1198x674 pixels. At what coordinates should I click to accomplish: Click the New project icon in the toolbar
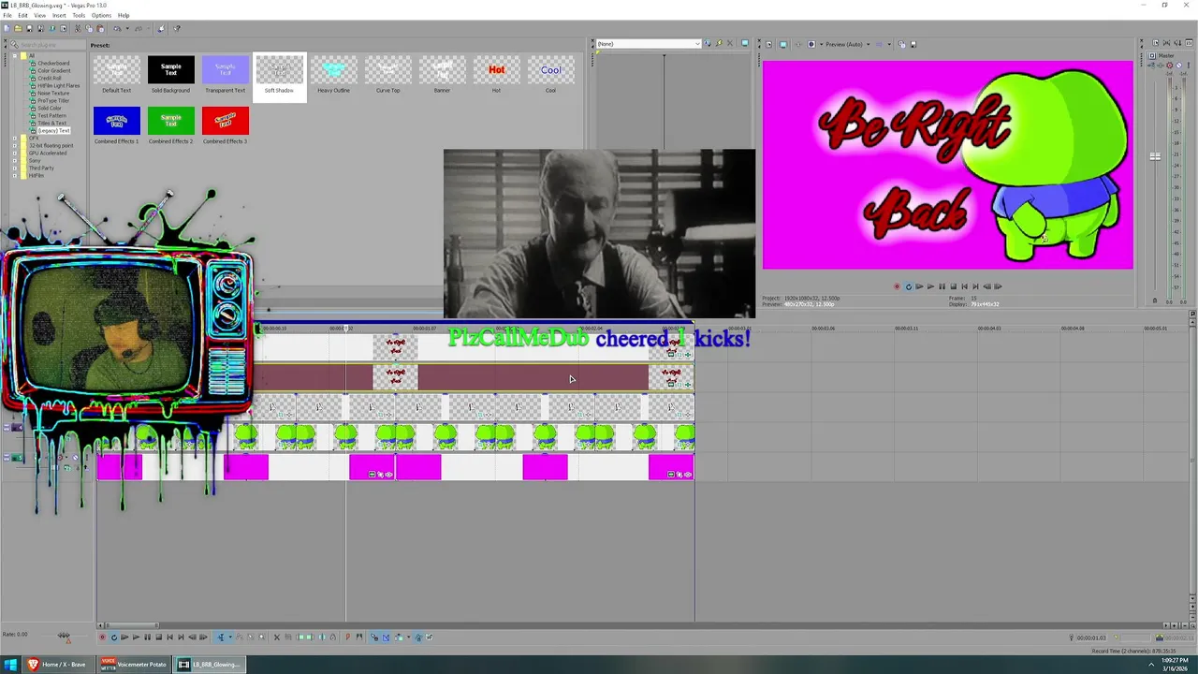tap(7, 28)
